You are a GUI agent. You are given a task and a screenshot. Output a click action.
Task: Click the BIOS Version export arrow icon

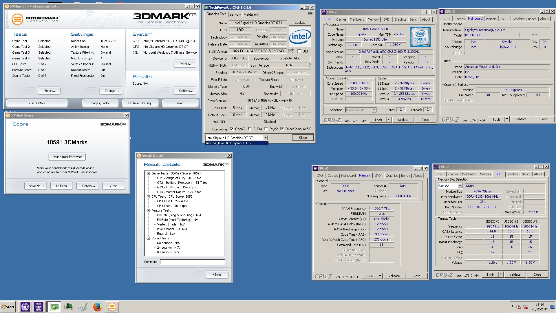coord(291,51)
